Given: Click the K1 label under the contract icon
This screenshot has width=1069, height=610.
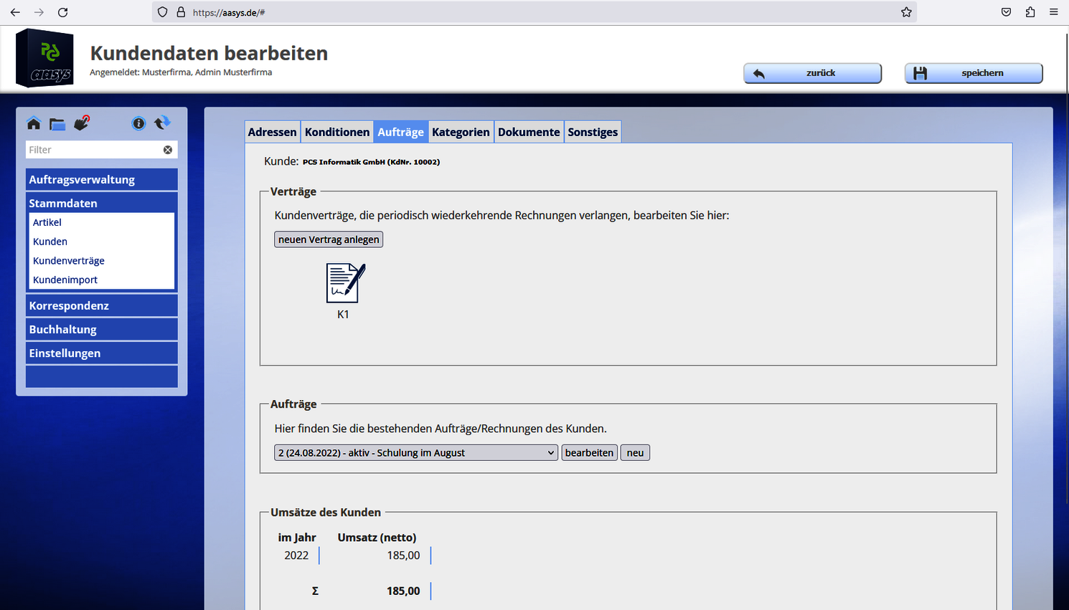Looking at the screenshot, I should [x=343, y=314].
